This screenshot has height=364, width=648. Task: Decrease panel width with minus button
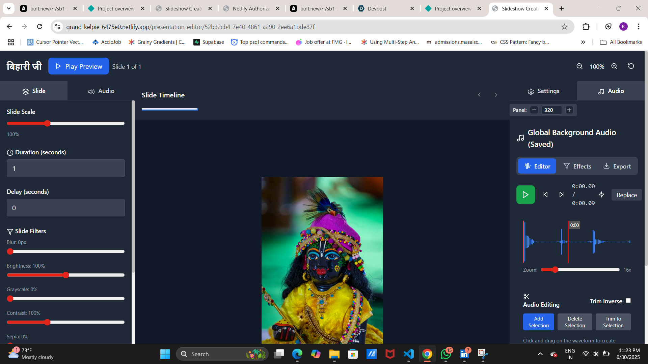pos(534,110)
